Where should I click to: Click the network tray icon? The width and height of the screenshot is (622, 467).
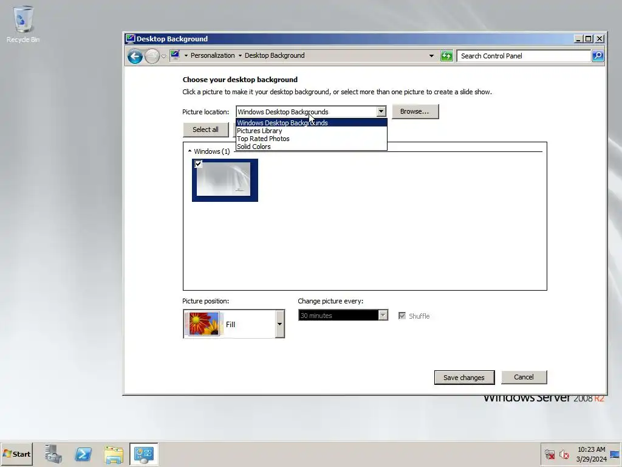(549, 454)
